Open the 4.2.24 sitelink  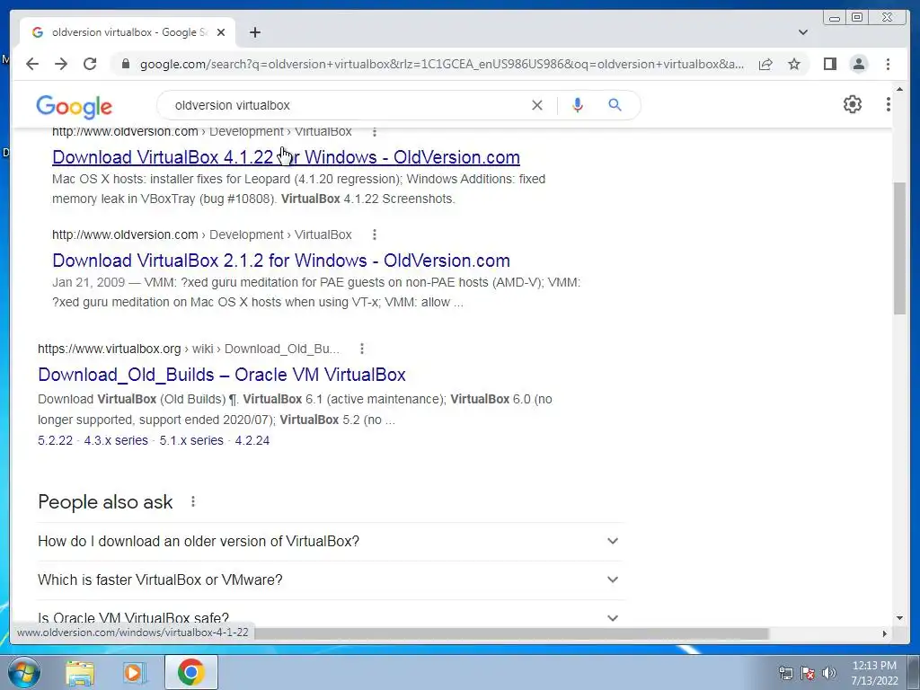[x=252, y=440]
